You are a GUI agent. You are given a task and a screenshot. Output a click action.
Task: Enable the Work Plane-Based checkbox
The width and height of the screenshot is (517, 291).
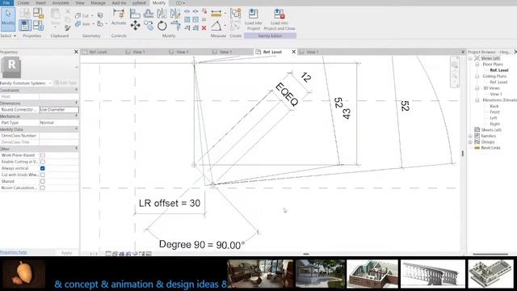click(43, 155)
